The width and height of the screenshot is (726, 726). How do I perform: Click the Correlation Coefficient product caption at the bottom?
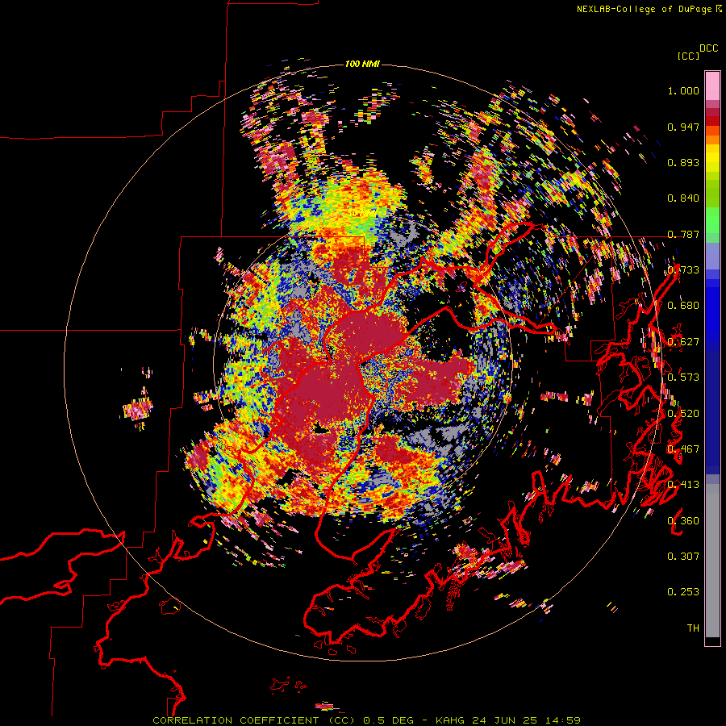pyautogui.click(x=366, y=720)
